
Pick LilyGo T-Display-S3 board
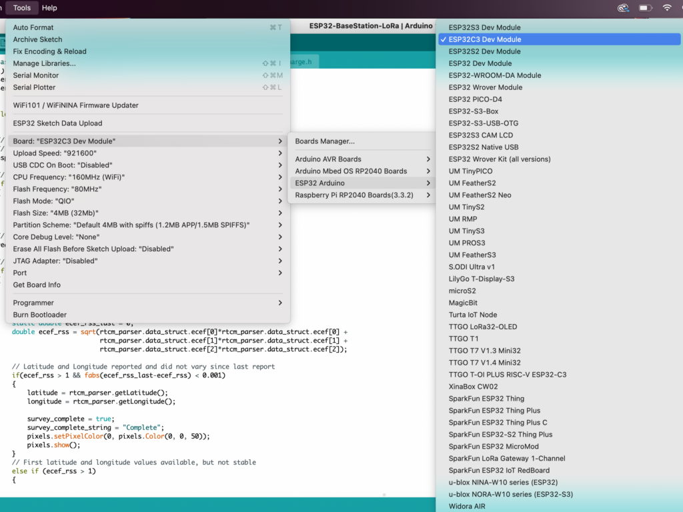pyautogui.click(x=560, y=279)
